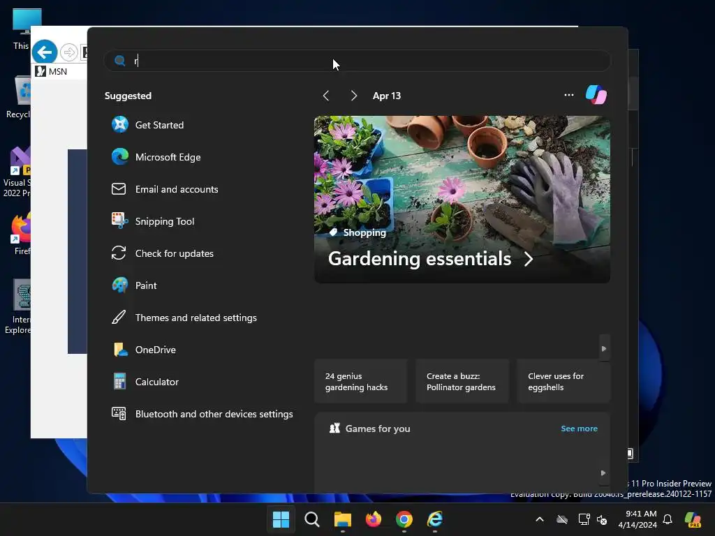Click the search magnifier icon in search box
This screenshot has width=715, height=536.
tap(120, 61)
